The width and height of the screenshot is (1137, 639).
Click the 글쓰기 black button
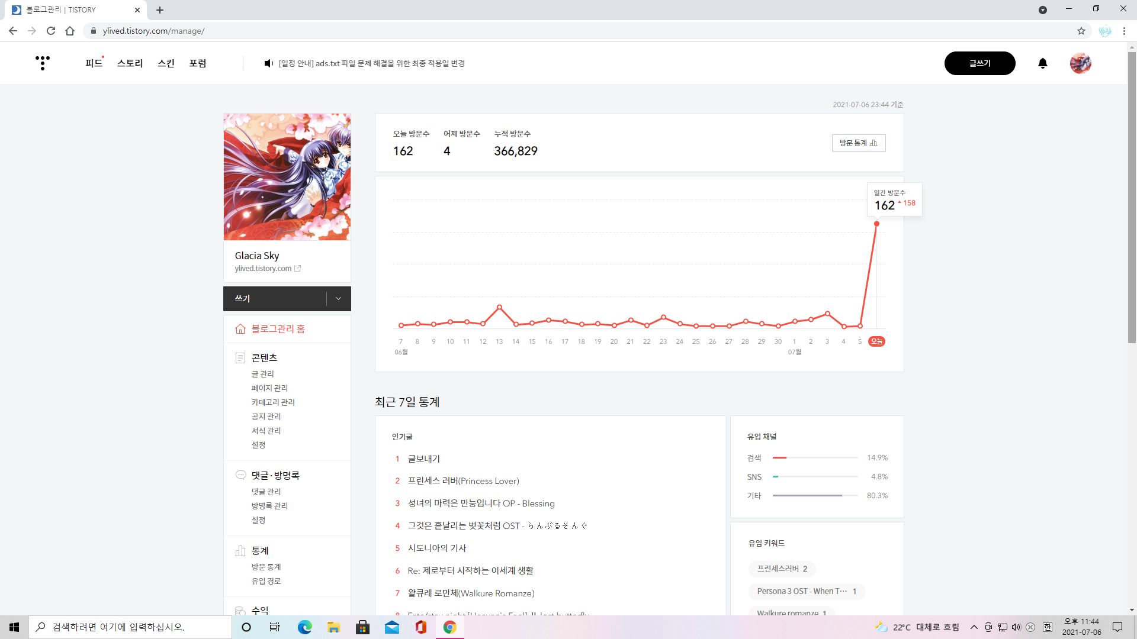[x=979, y=63]
